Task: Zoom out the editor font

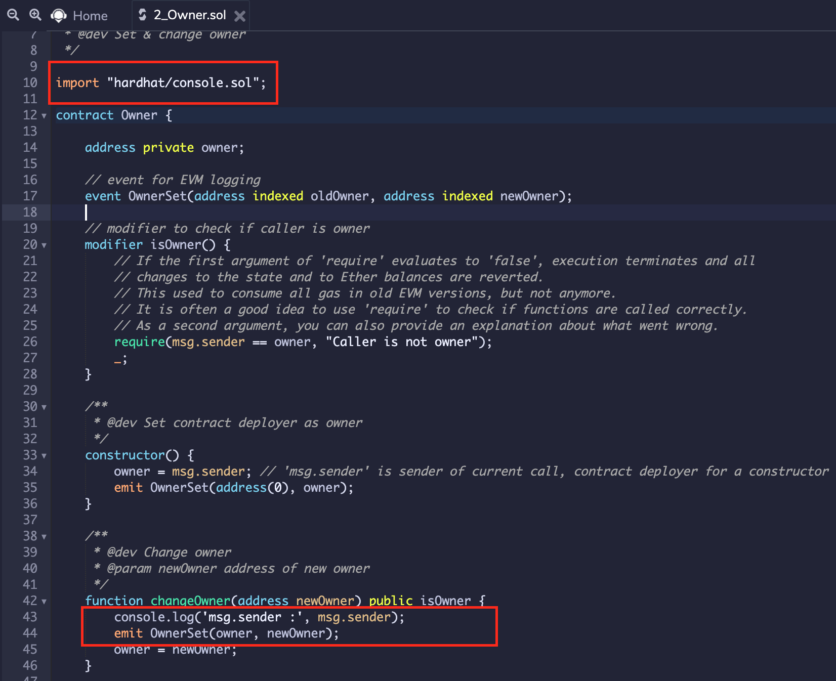Action: click(13, 15)
